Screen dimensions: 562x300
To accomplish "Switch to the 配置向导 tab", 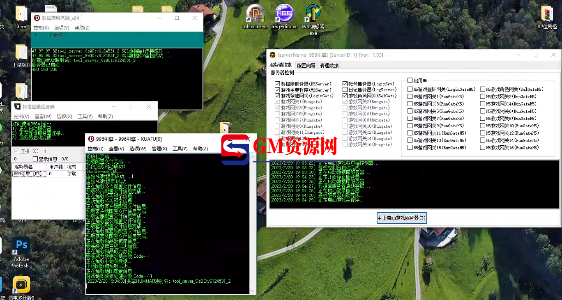I will 306,65.
